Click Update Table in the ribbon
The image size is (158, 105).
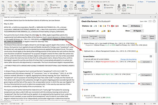[x=55, y=8]
